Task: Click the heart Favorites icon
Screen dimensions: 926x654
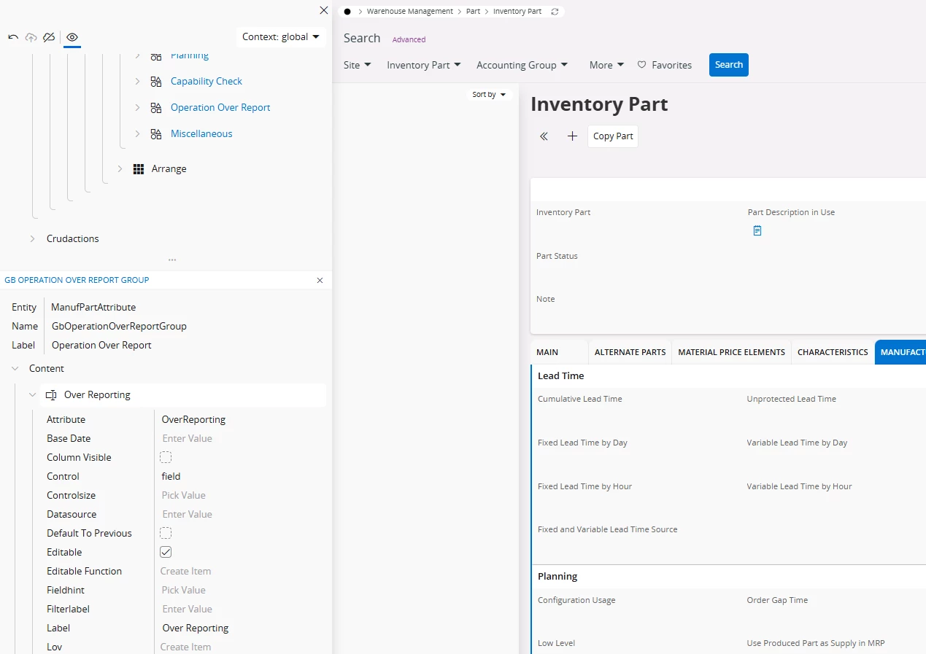Action: [x=642, y=65]
